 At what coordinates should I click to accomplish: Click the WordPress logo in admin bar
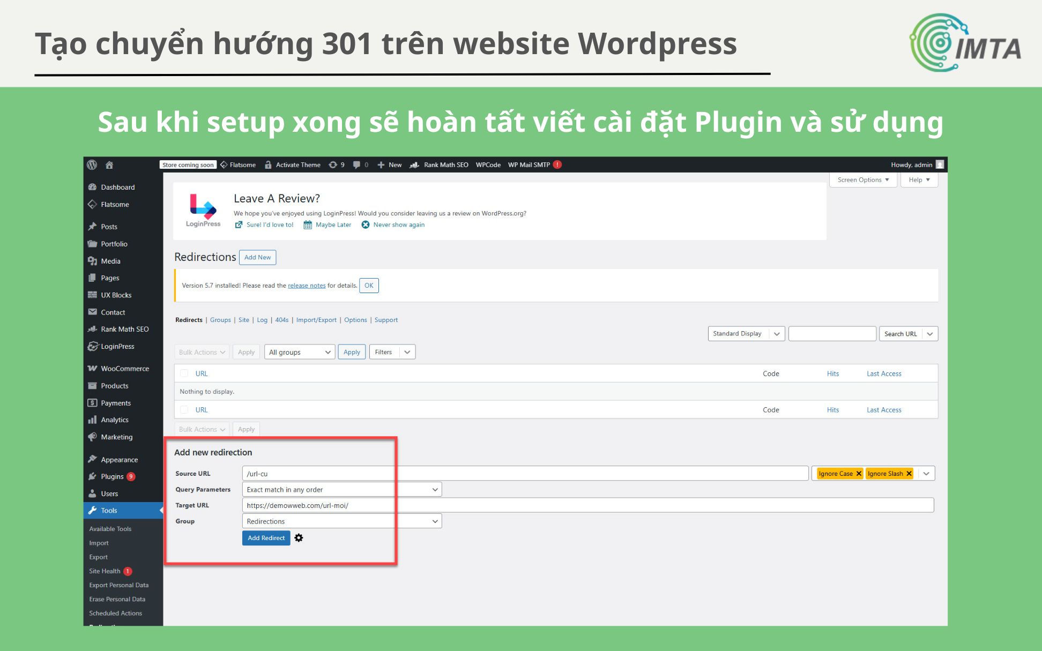point(92,165)
